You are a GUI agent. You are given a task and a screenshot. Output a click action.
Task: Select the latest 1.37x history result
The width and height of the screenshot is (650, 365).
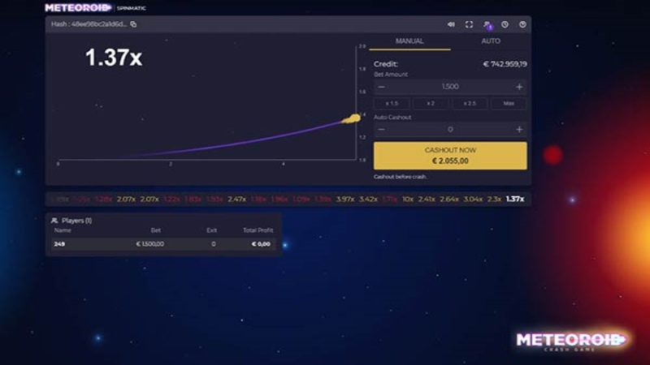[x=515, y=199]
